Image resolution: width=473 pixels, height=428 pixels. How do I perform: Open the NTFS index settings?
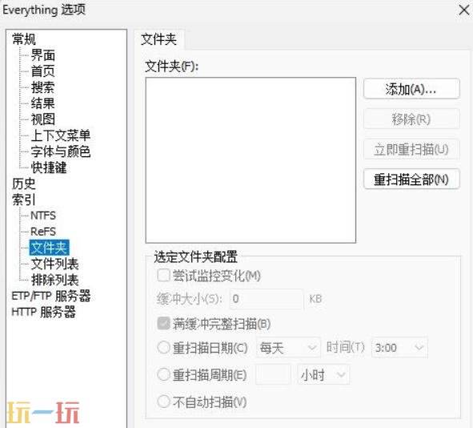tap(43, 216)
